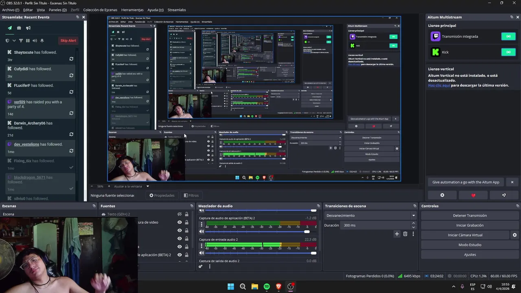Viewport: 521px width, 293px height.
Task: Open the Vista menu
Action: point(41,10)
